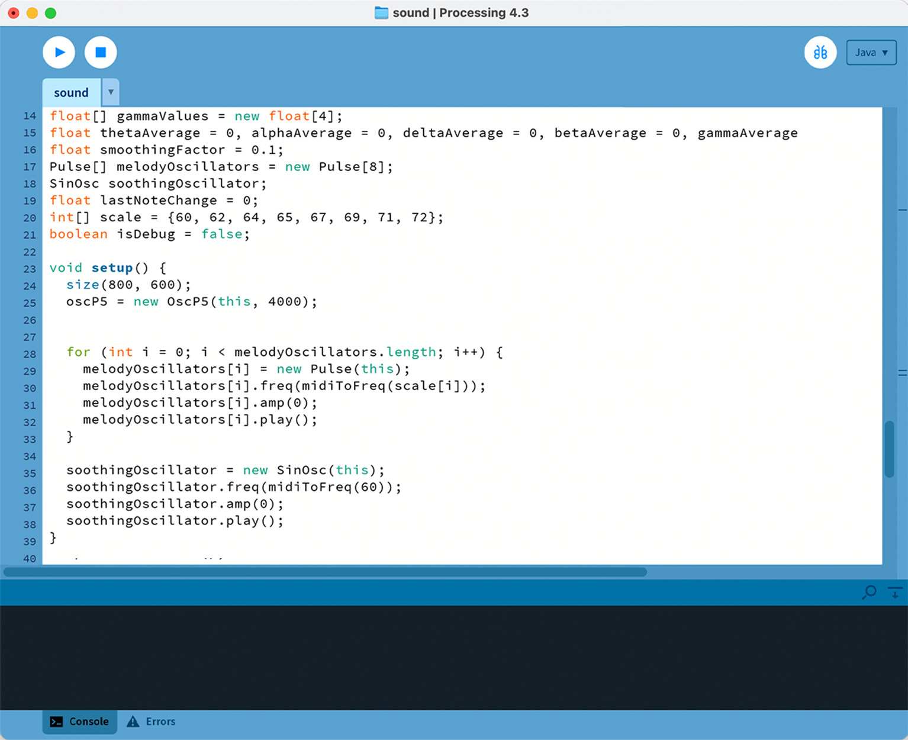908x740 pixels.
Task: Click the horizontal editor scrollbar
Action: (325, 572)
